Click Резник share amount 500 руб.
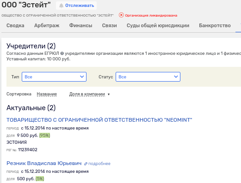The width and height of the screenshot is (241, 183). point(25,179)
